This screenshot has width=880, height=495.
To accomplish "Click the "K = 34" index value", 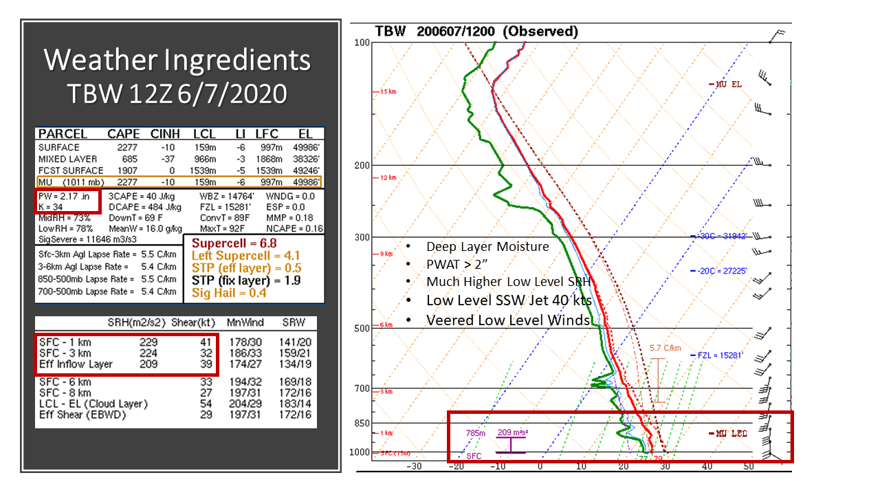I will pyautogui.click(x=52, y=206).
